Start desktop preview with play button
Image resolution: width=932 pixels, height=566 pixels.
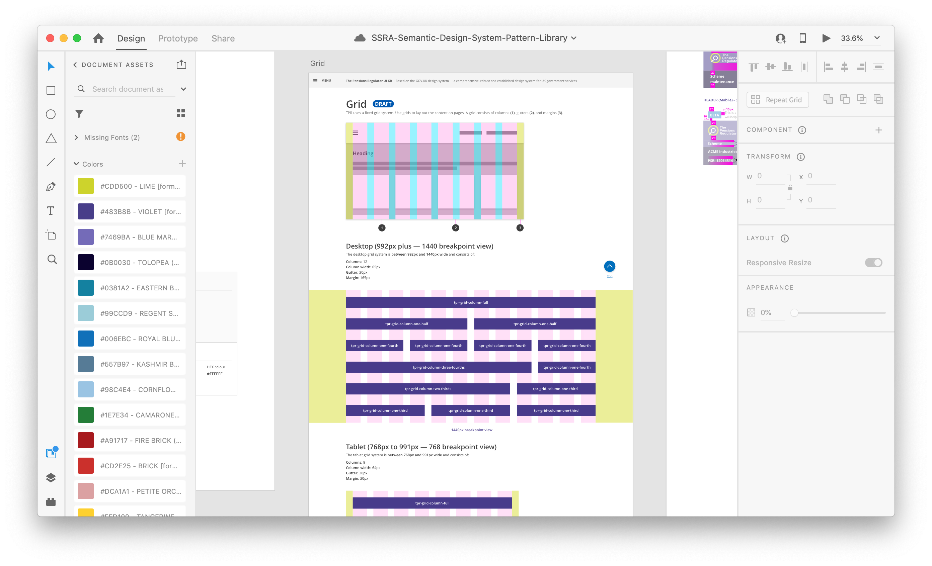pos(826,38)
